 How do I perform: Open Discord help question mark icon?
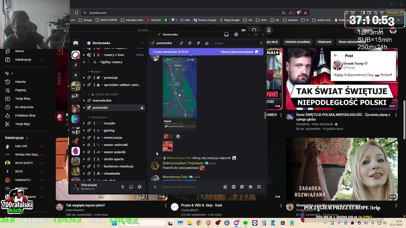(236, 35)
